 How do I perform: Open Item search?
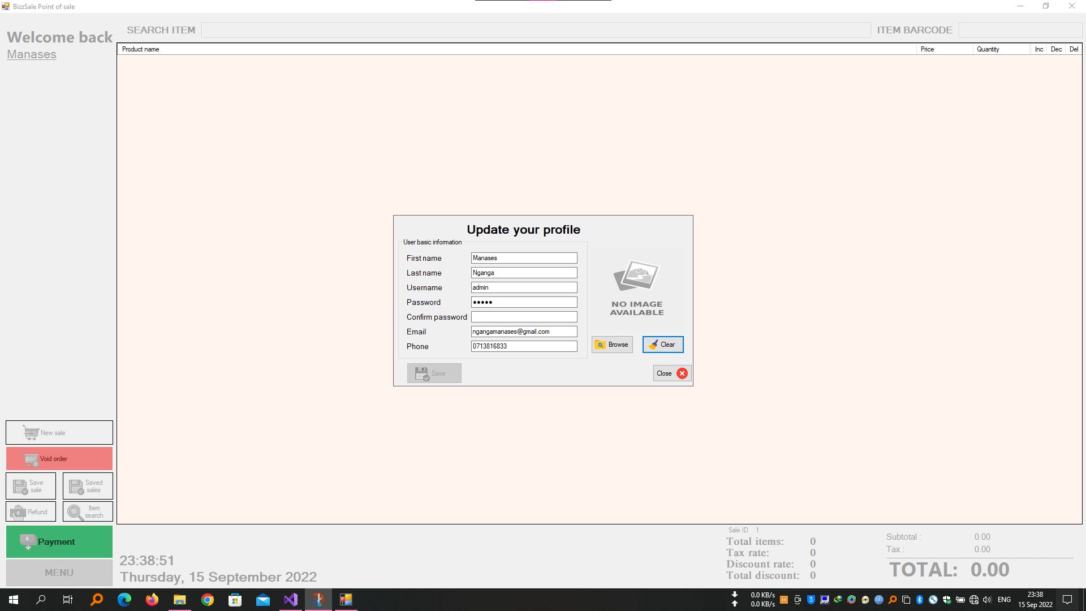click(x=88, y=512)
